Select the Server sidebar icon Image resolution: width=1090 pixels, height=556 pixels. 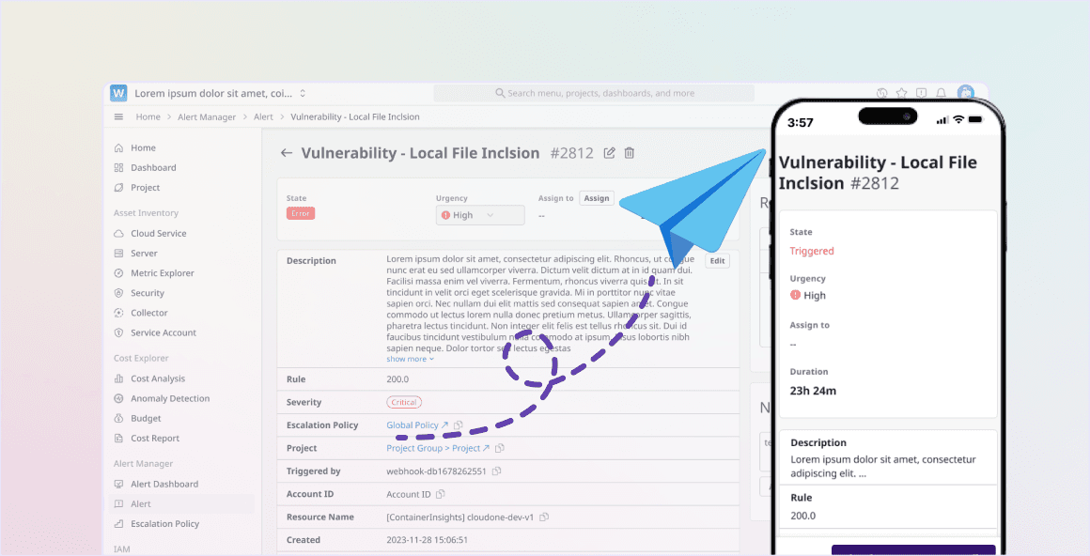pos(119,254)
